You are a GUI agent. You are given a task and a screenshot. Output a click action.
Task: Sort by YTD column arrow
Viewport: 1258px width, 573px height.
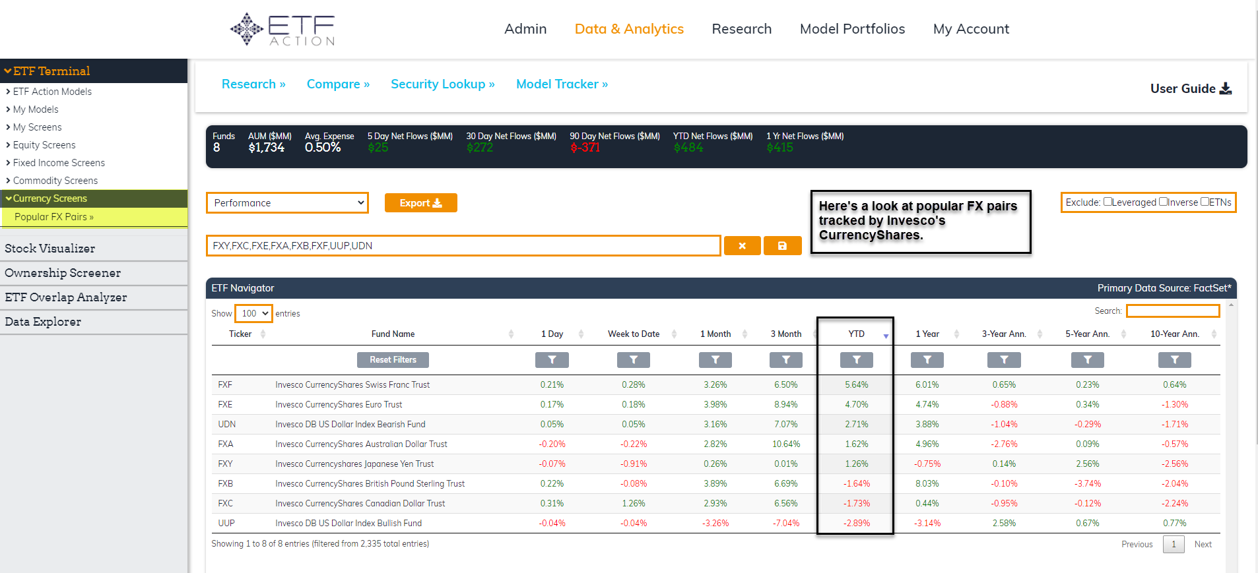click(x=886, y=336)
